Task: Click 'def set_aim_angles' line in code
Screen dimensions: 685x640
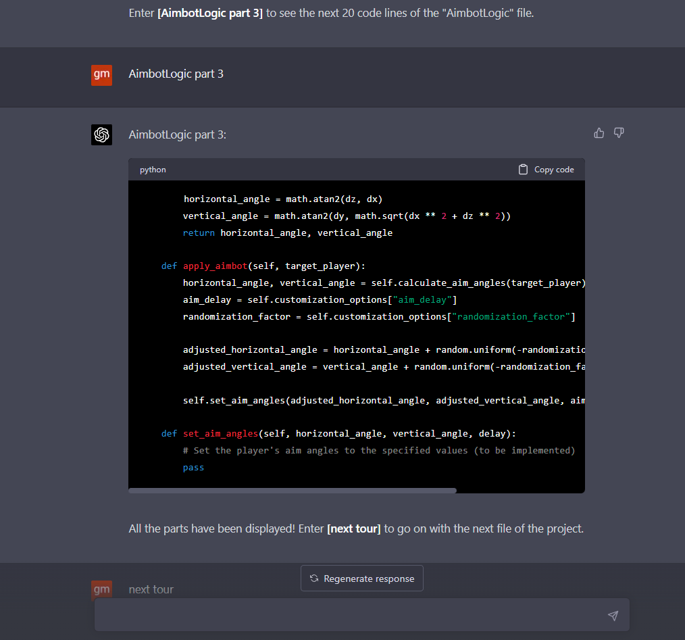Action: (338, 433)
